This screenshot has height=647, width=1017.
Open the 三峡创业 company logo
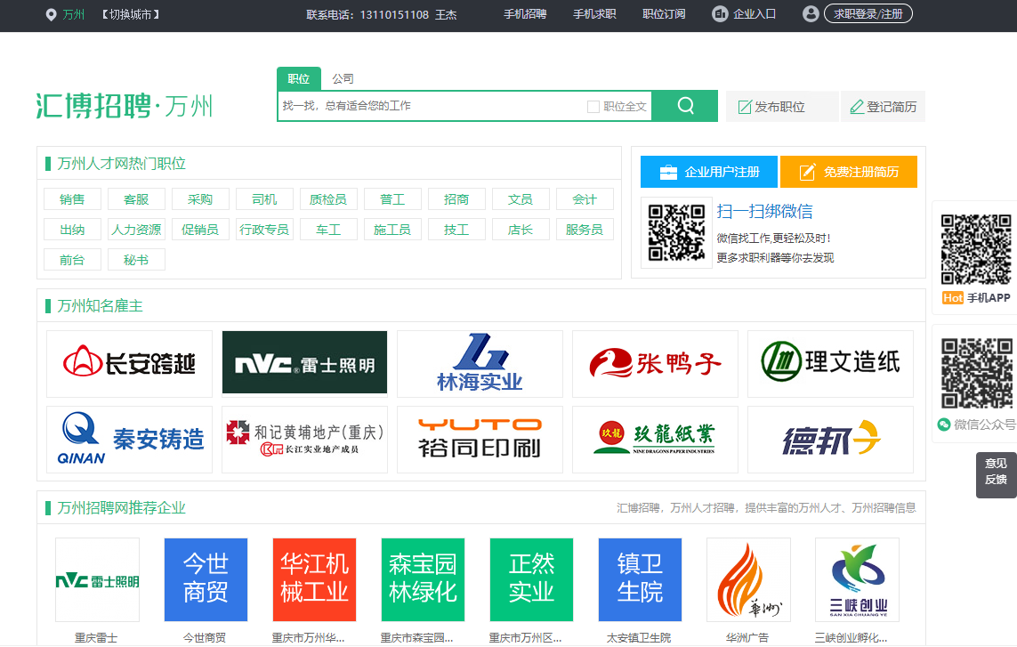(857, 579)
